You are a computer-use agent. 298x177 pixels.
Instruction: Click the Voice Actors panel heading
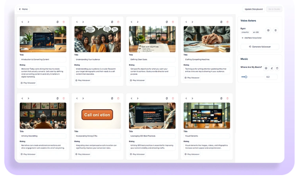248,21
